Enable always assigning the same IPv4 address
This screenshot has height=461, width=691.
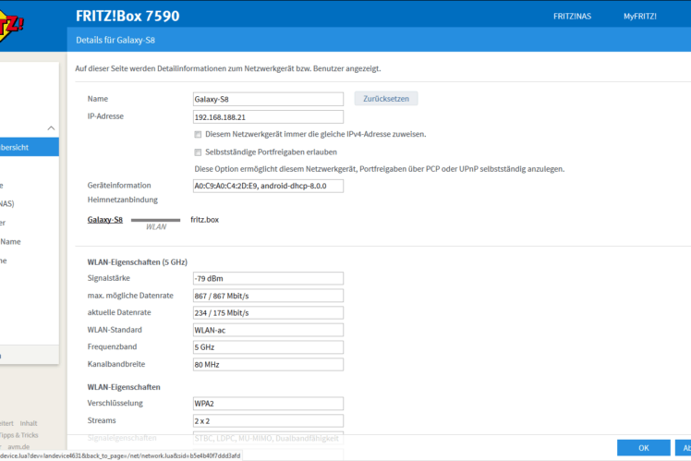[198, 135]
